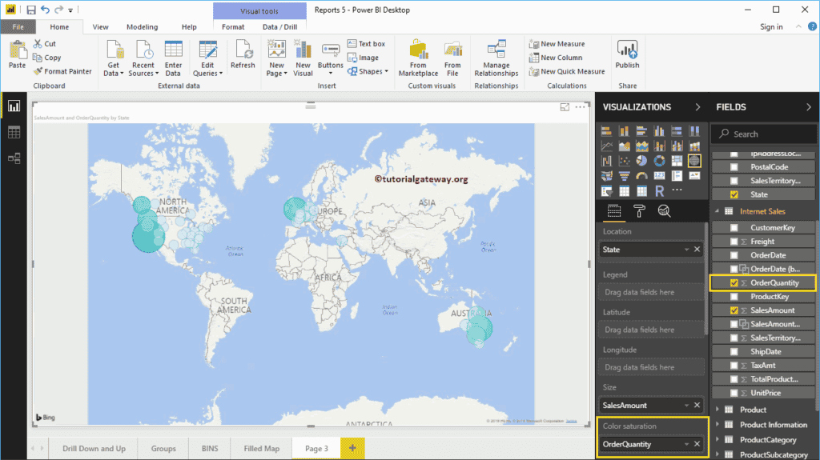The width and height of the screenshot is (820, 460).
Task: Check the Freight field checkbox
Action: point(734,242)
